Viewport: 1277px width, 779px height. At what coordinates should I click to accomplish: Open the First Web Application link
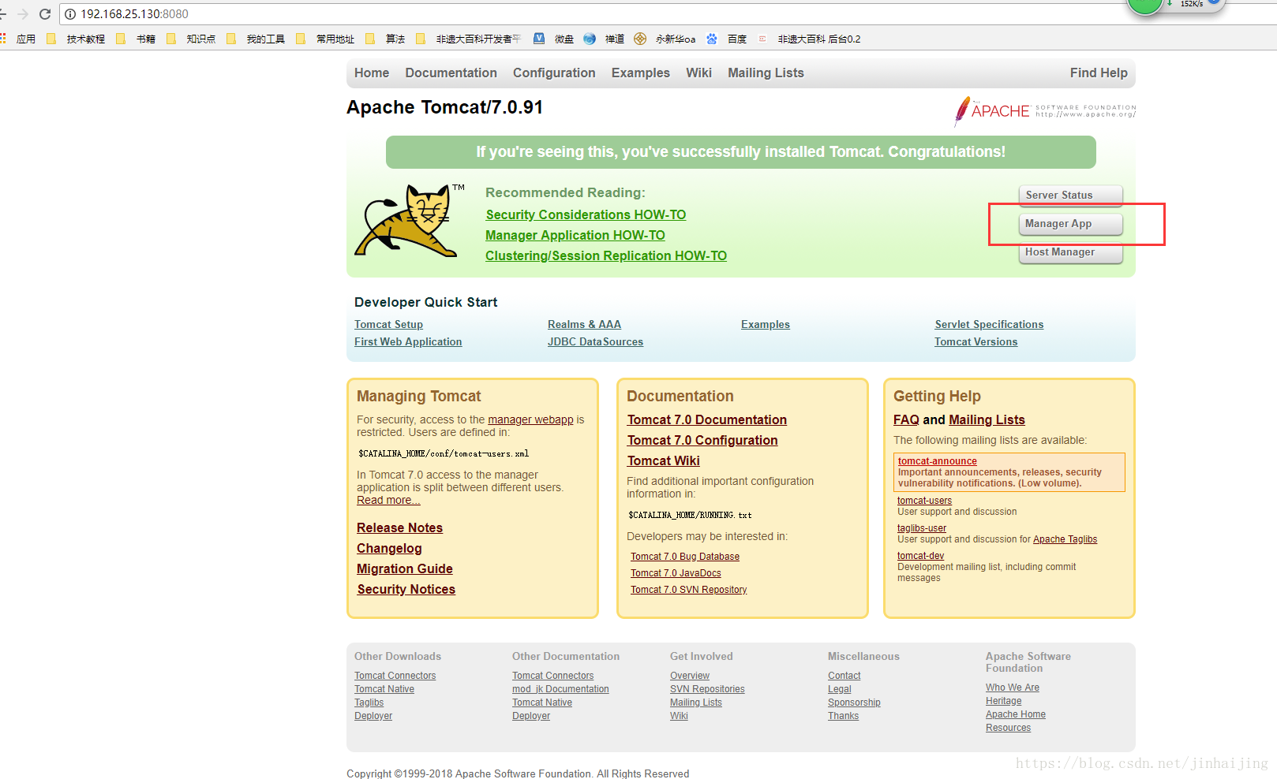tap(408, 341)
